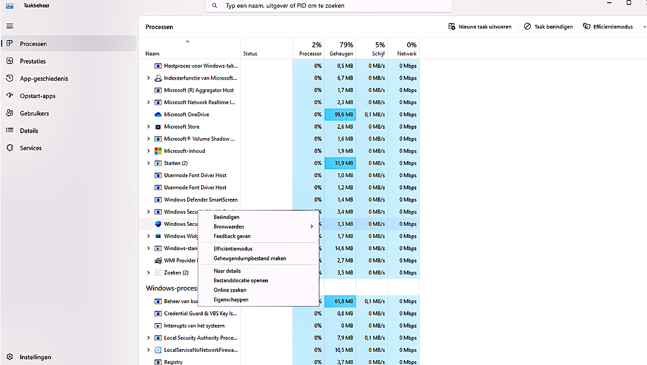Expand the LocalServiceNoNetworkFirewall row
Image resolution: width=647 pixels, height=365 pixels.
[x=148, y=350]
